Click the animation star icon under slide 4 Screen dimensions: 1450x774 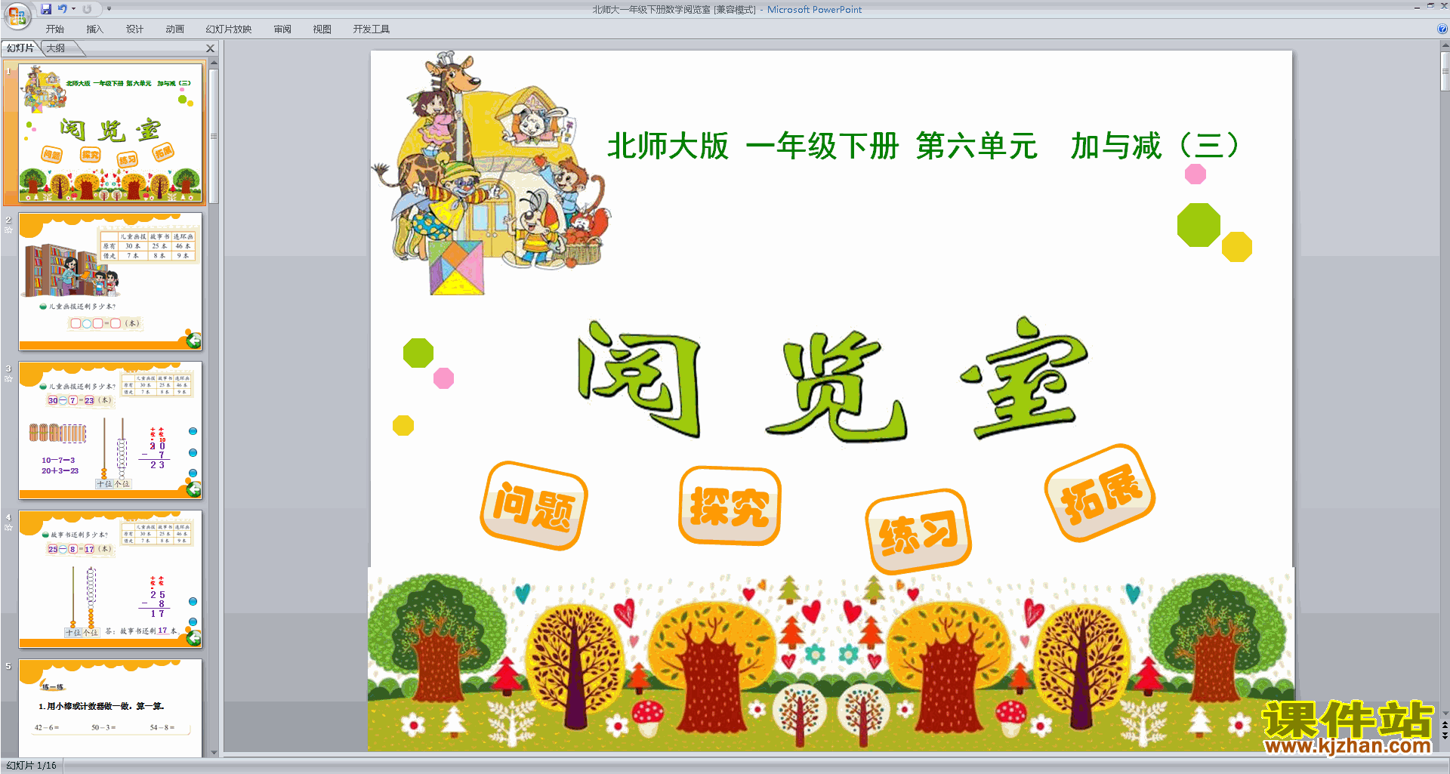[8, 527]
